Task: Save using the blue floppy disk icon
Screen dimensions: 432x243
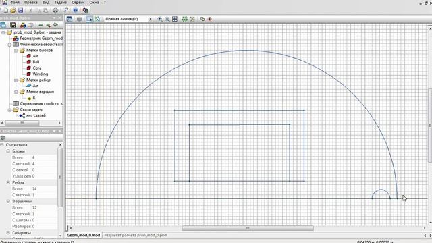Action: (20, 11)
